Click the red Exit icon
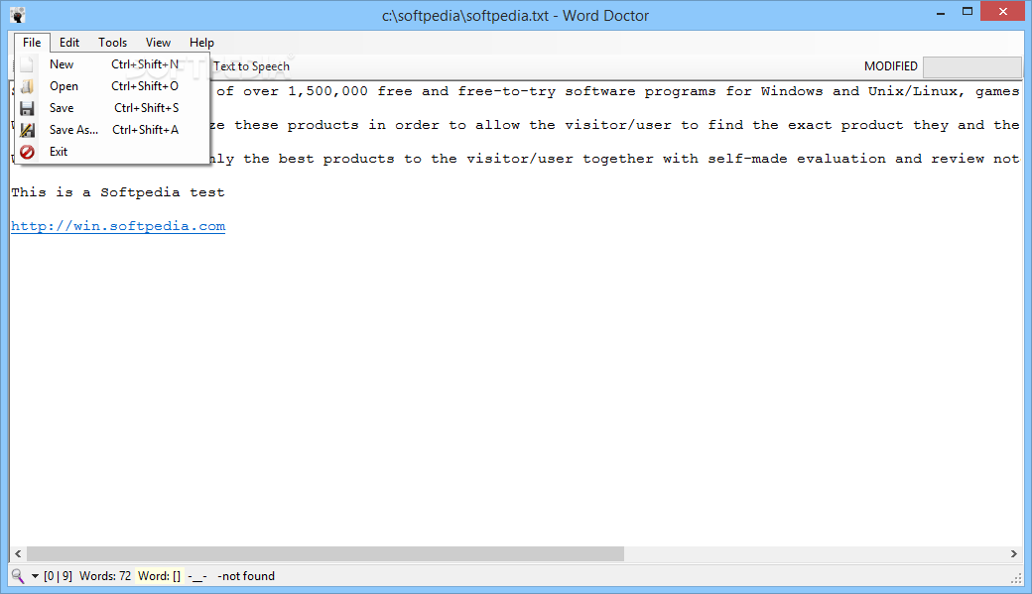Screen dimensions: 1032x594 [27, 152]
